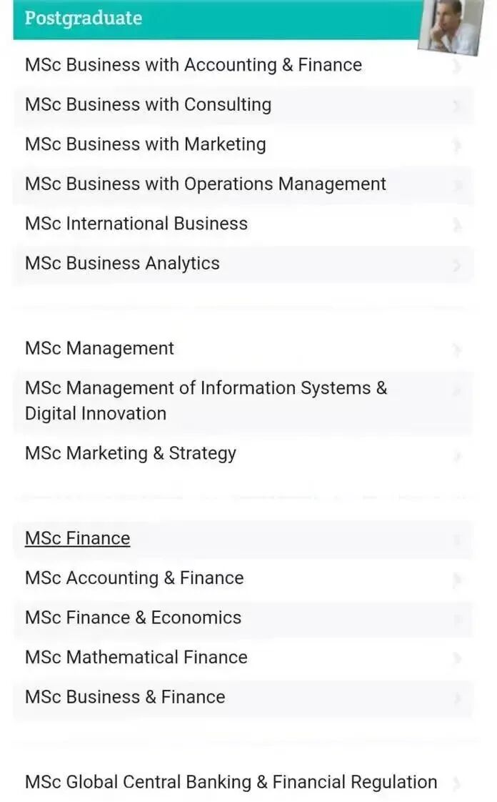Click arrow for MSc Global Central Banking & Financial Regulation
The width and height of the screenshot is (497, 802).
point(457,783)
